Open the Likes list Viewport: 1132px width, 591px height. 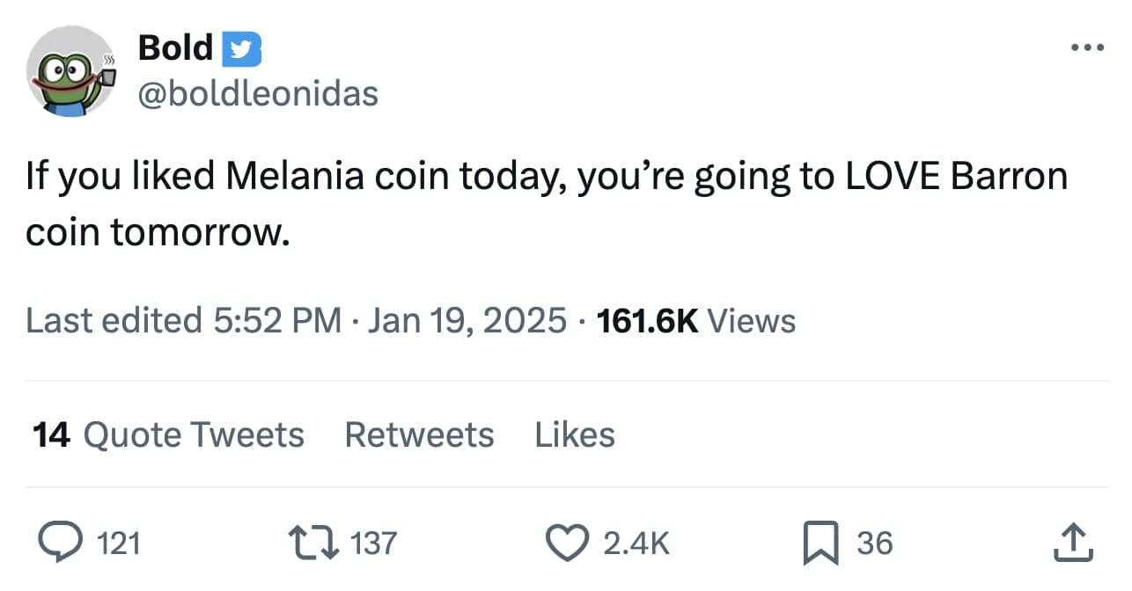(575, 434)
